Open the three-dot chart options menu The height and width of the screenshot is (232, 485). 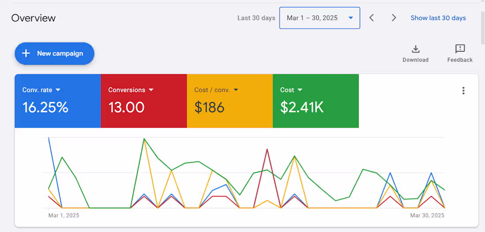463,91
